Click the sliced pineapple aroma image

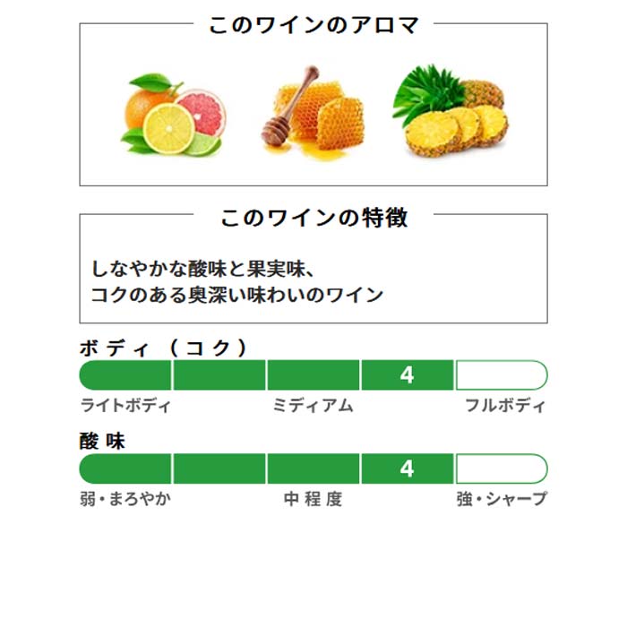tap(451, 112)
